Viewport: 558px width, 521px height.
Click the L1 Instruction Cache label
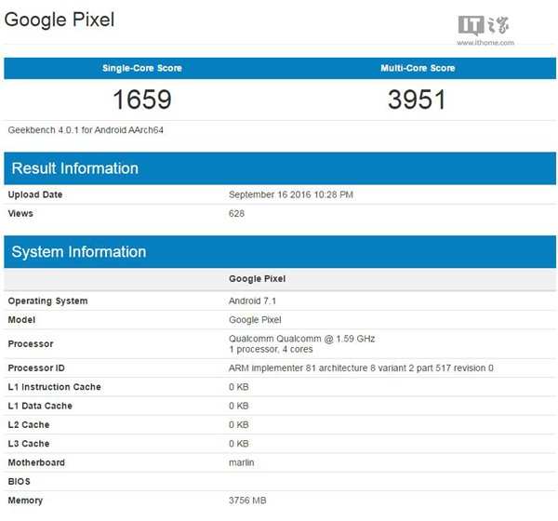(55, 387)
